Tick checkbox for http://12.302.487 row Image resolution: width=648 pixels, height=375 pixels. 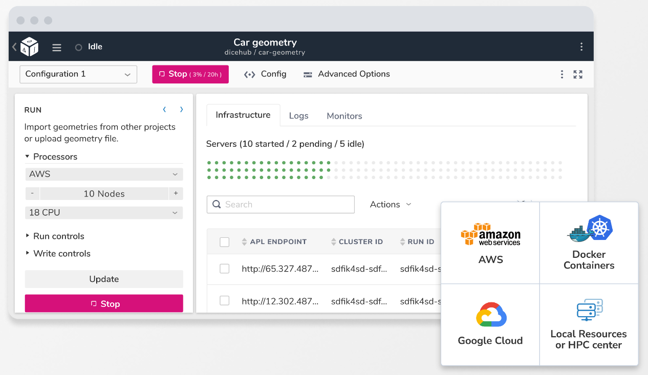(224, 301)
